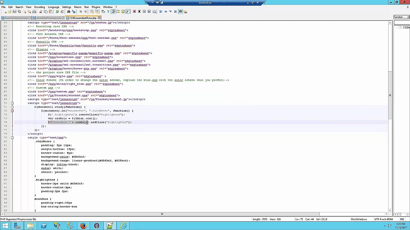410x230 pixels.
Task: Toggle synchronize horizontal scrolling
Action: [97, 11]
